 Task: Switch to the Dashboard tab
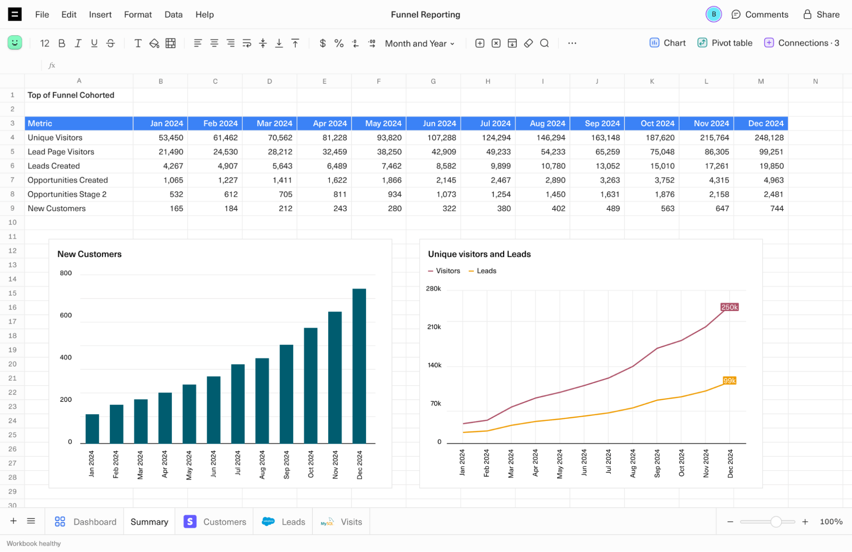tap(95, 521)
